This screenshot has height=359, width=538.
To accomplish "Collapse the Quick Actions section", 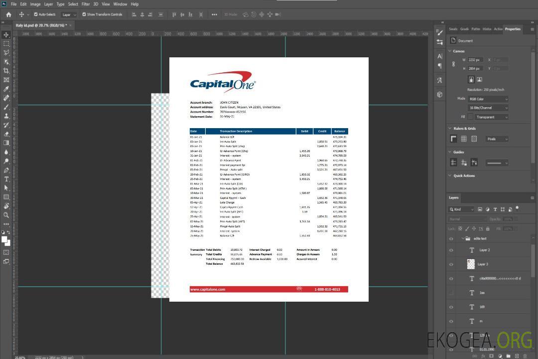I will [x=450, y=176].
